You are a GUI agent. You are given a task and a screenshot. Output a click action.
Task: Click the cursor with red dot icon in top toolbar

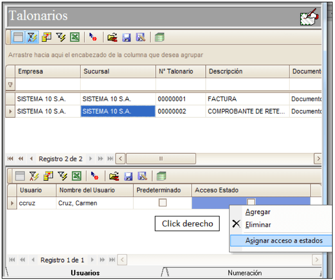coord(93,37)
